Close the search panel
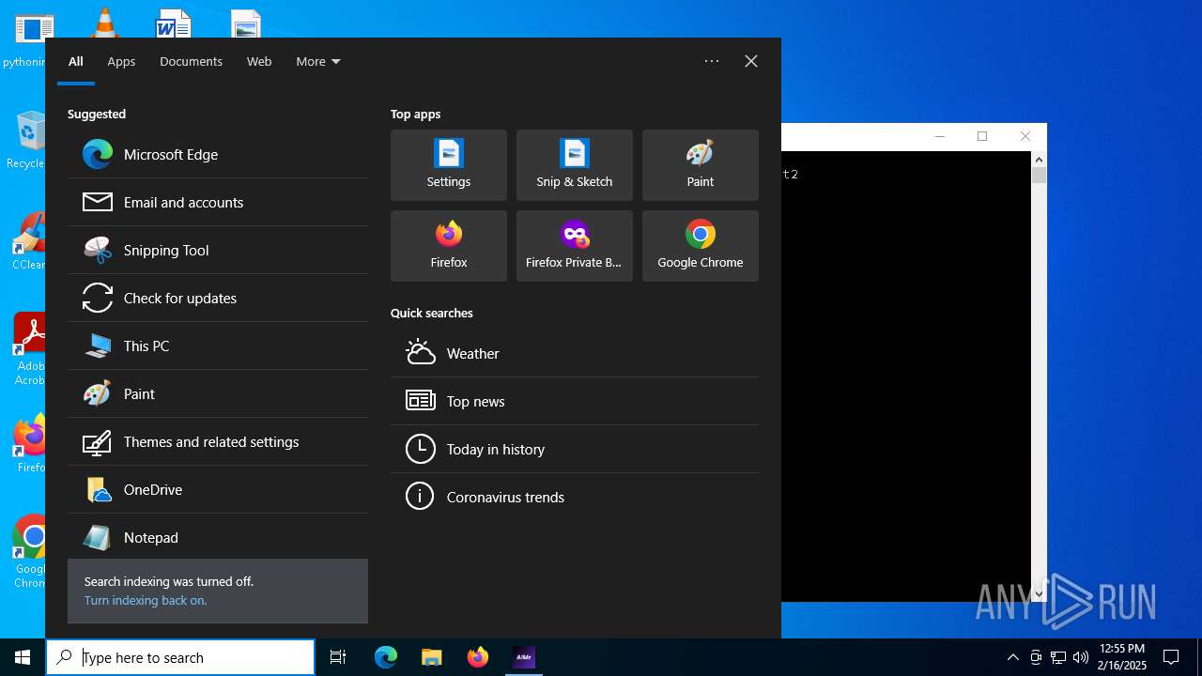Image resolution: width=1202 pixels, height=676 pixels. 751,61
